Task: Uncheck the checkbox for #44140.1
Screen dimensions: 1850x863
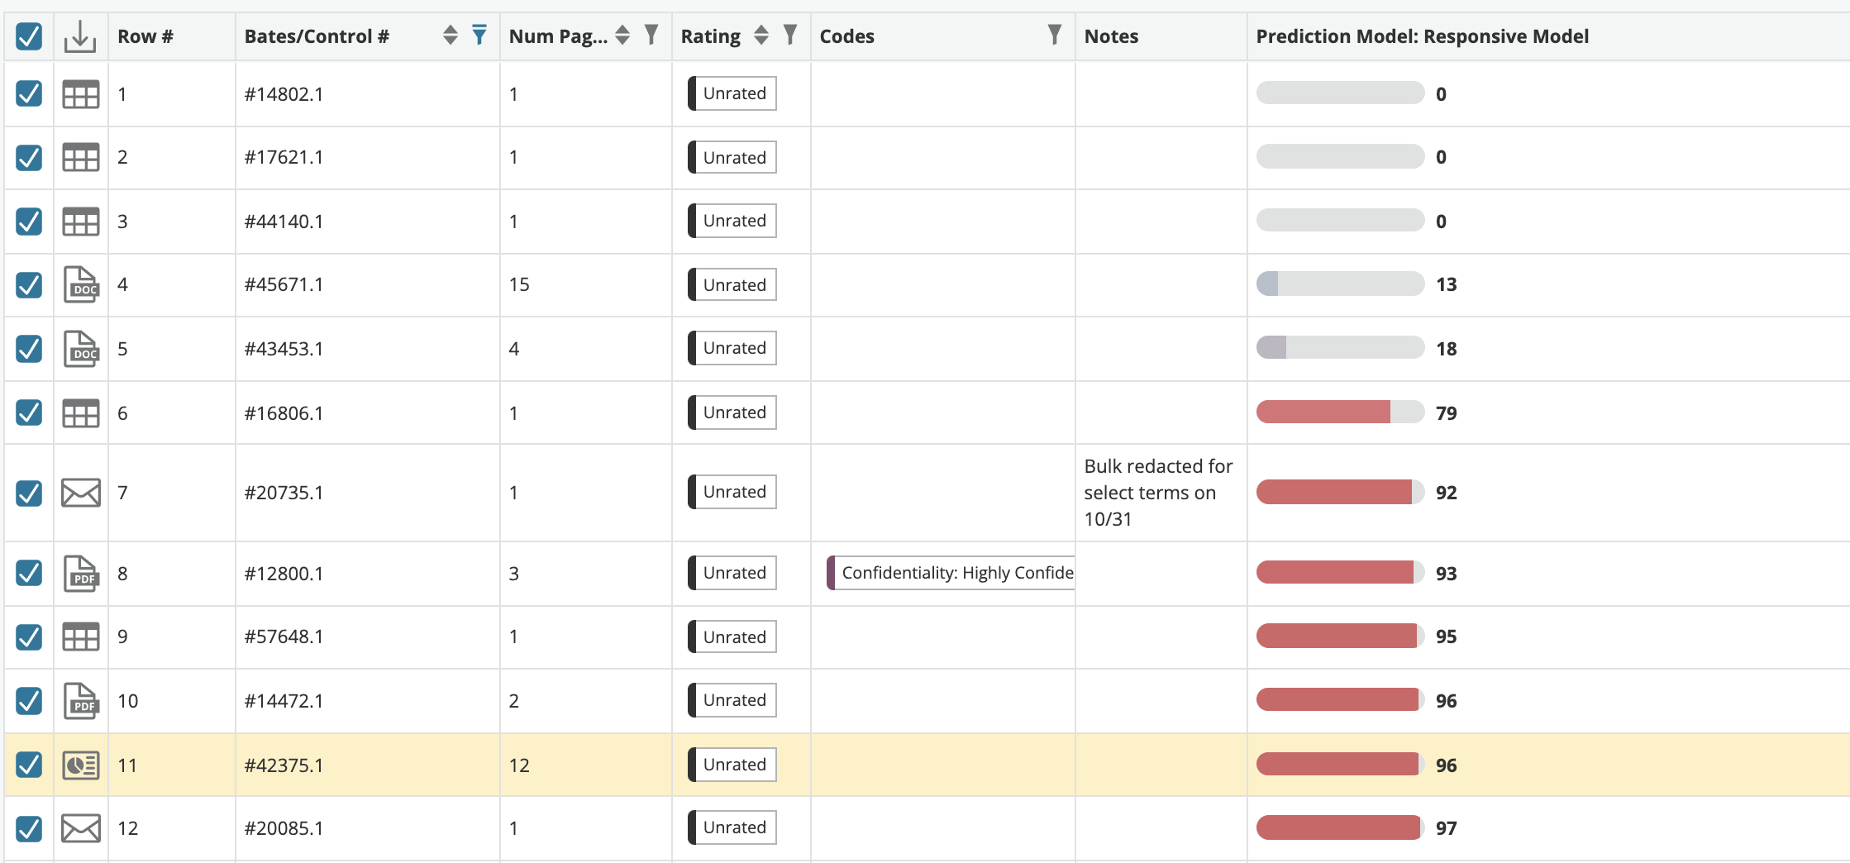Action: (x=29, y=222)
